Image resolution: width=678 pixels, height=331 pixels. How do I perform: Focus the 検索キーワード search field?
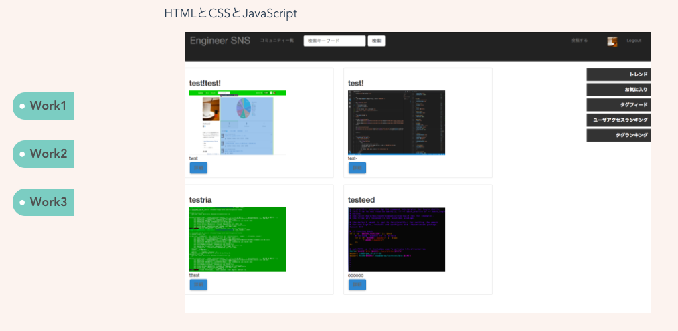pos(334,41)
